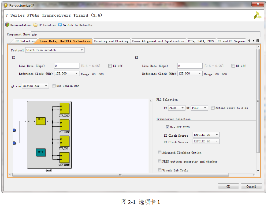Open the RX Reference Clock dropdown
This screenshot has height=206, width=267.
(190, 74)
